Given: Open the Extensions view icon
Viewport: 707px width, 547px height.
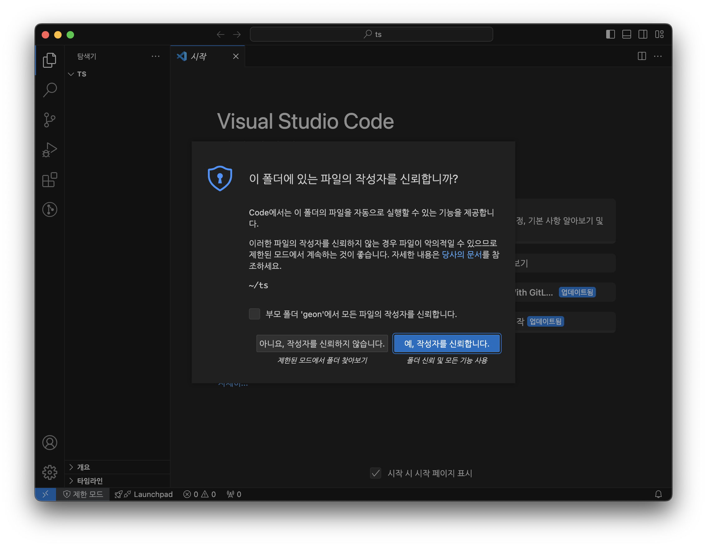Looking at the screenshot, I should point(49,180).
